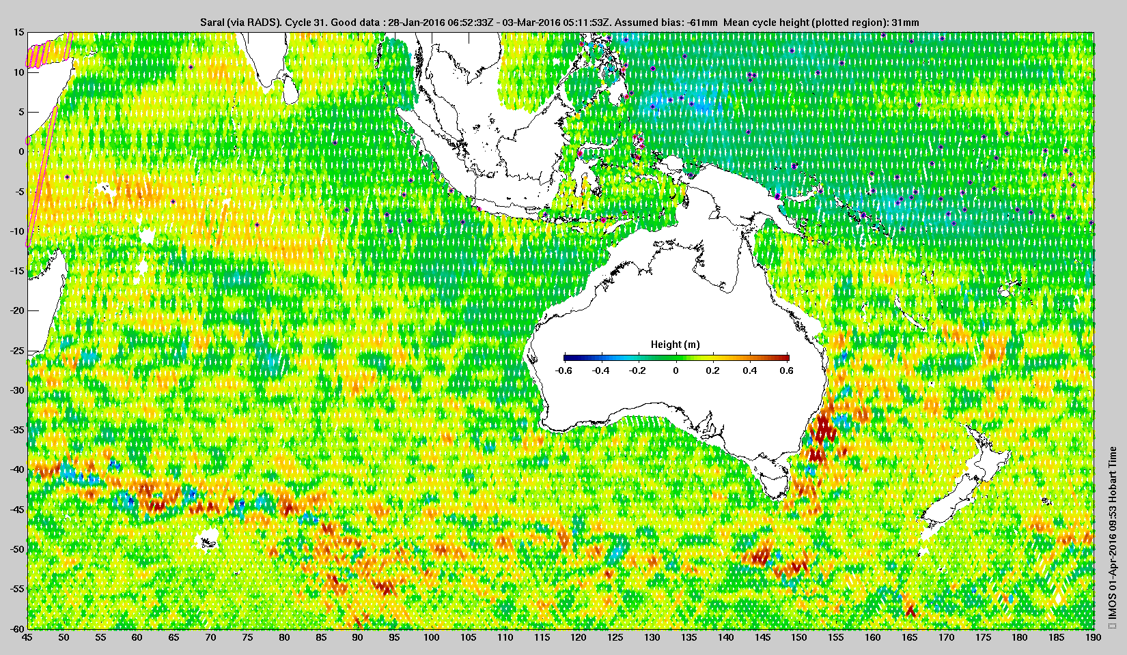Click the '-0.4' colorbar tick label
1127x655 pixels.
[601, 371]
